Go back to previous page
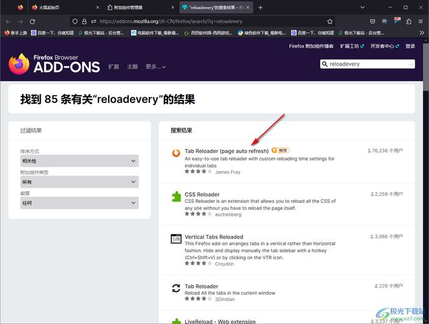429x324 pixels. [x=8, y=21]
